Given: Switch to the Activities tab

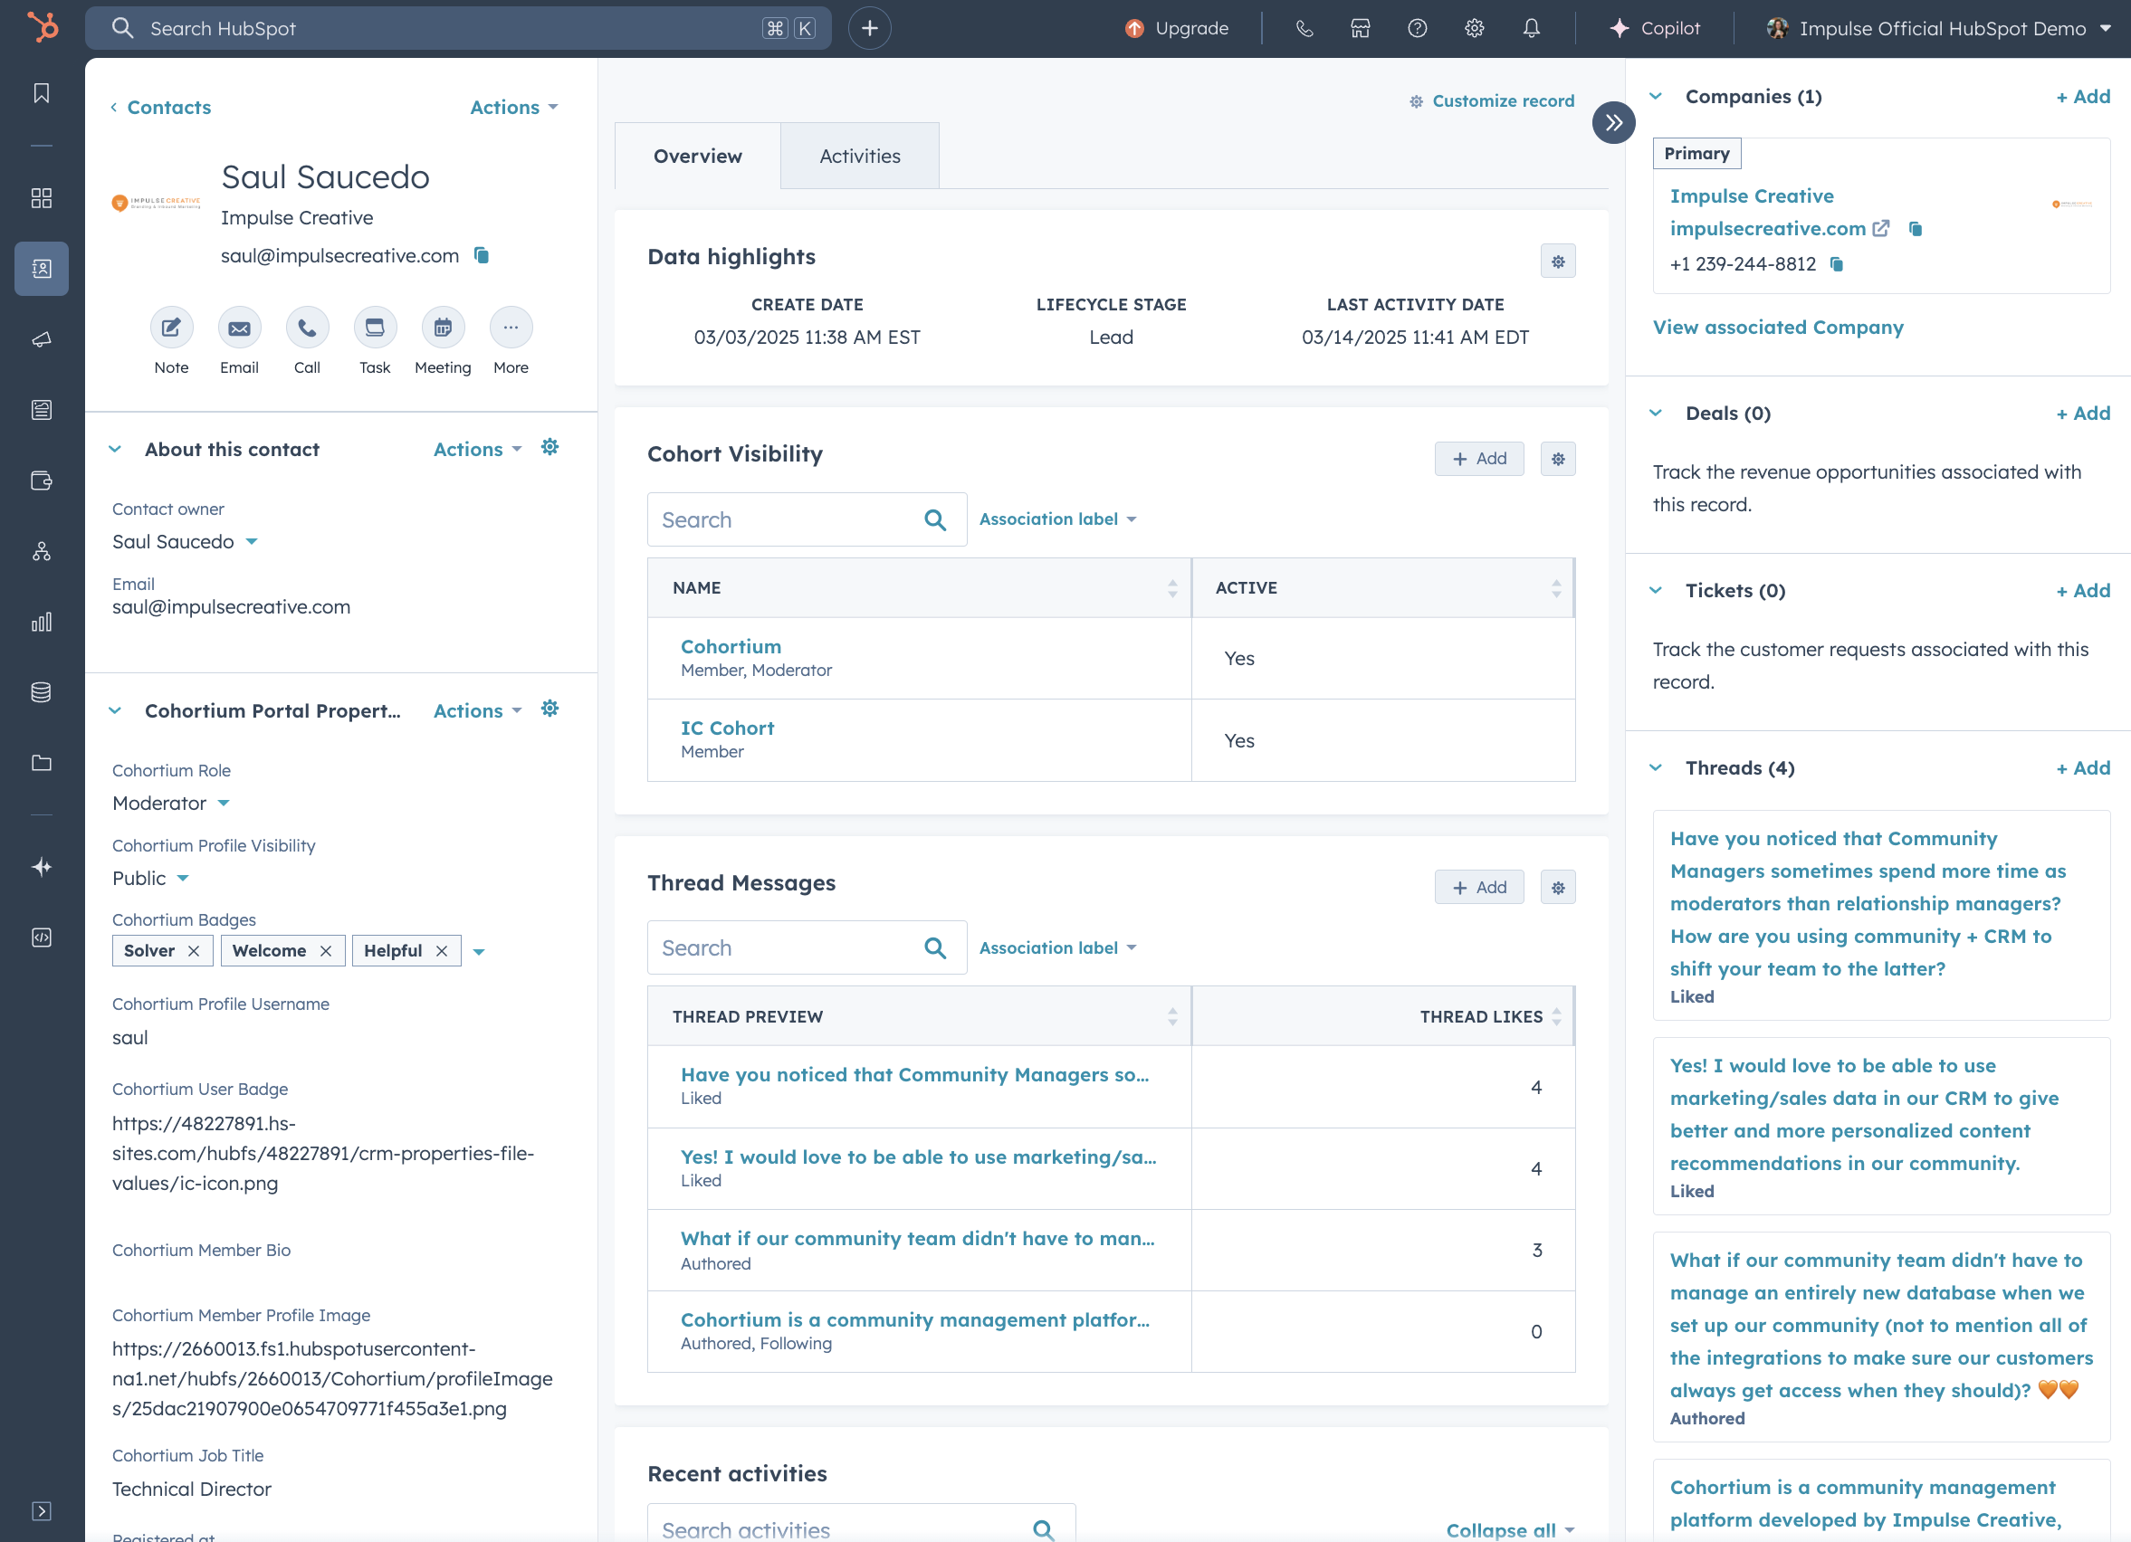Looking at the screenshot, I should pos(860,156).
